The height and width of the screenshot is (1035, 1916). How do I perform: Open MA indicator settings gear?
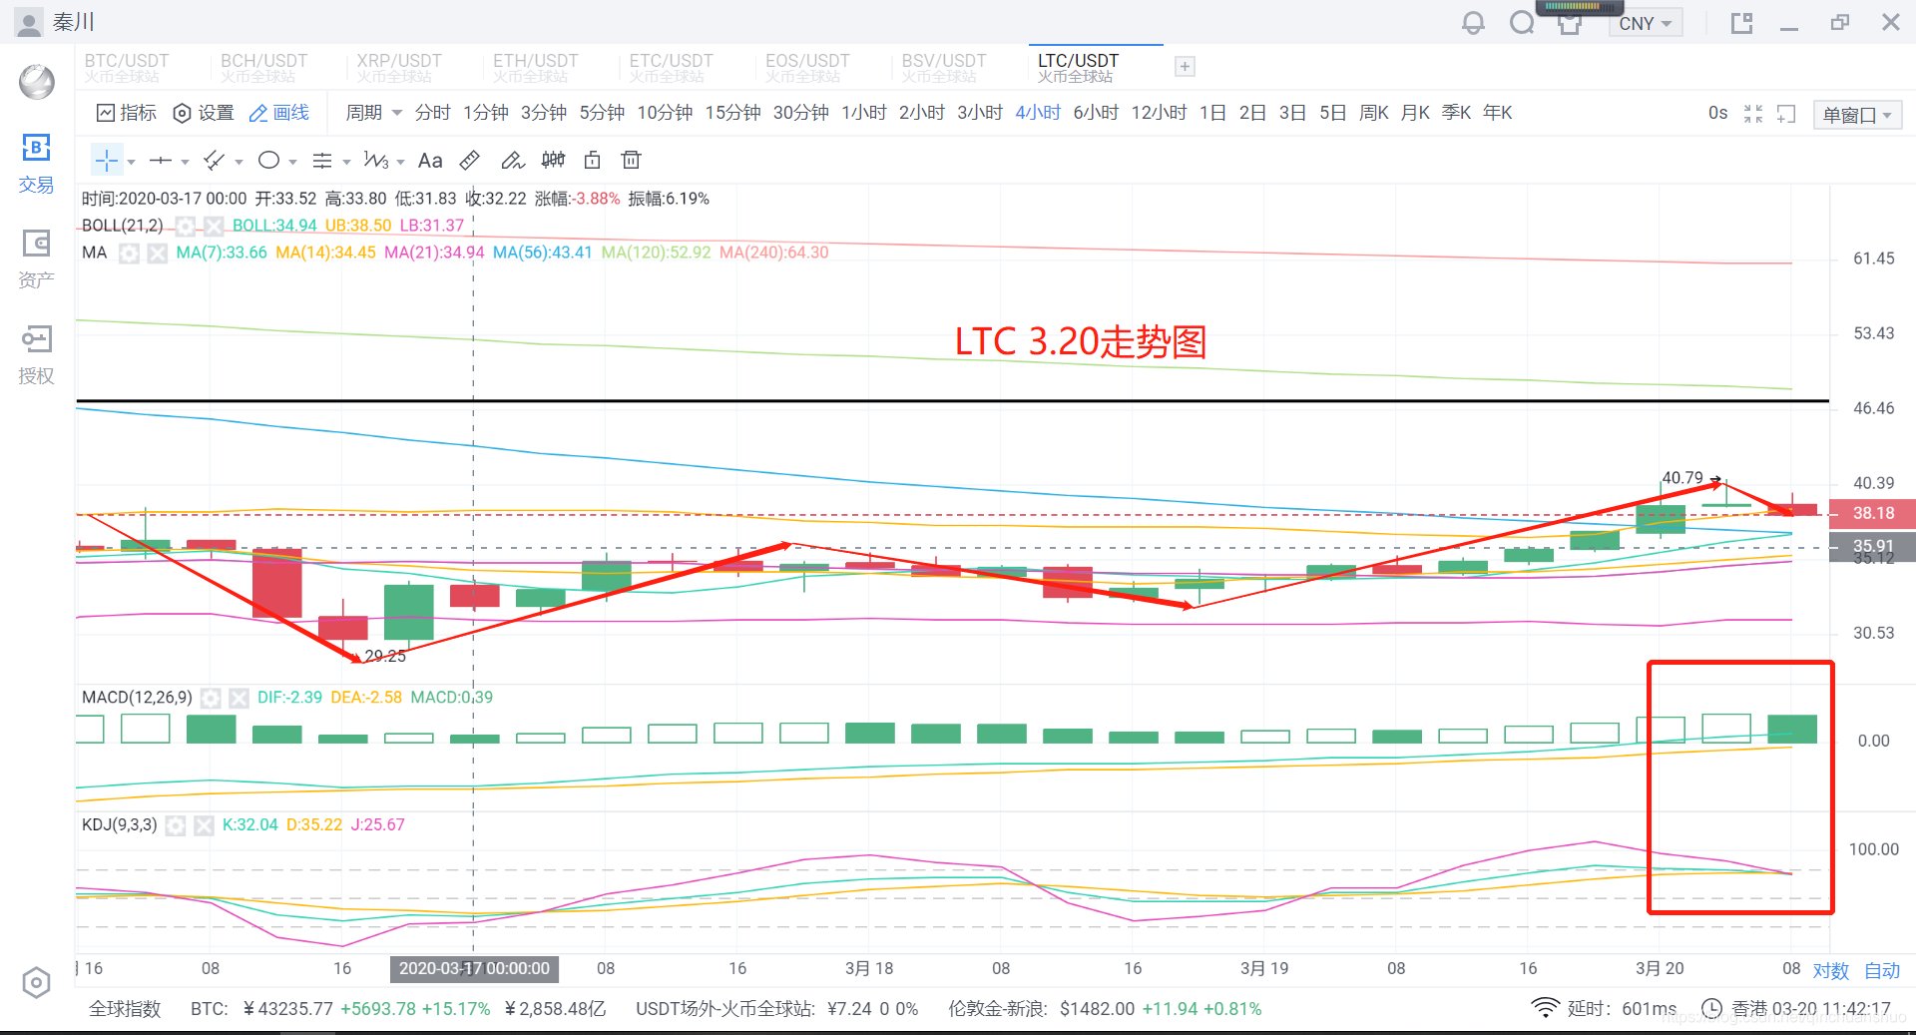(129, 254)
